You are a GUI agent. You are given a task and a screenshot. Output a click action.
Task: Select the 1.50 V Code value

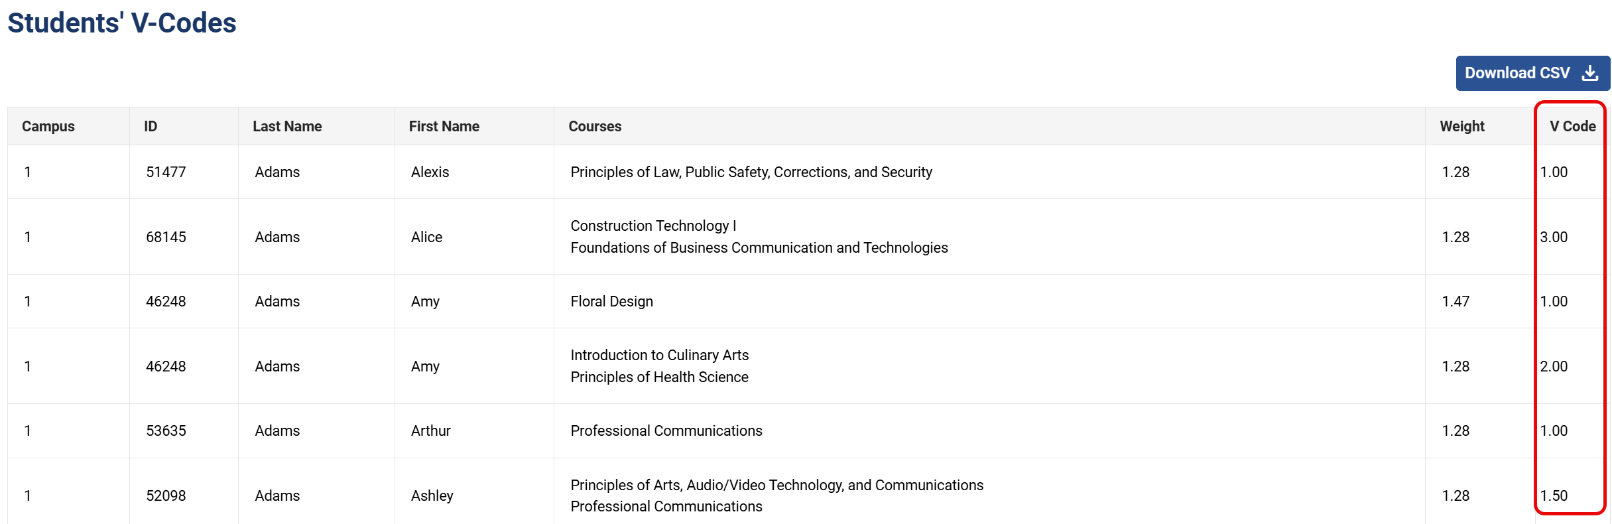(1554, 495)
